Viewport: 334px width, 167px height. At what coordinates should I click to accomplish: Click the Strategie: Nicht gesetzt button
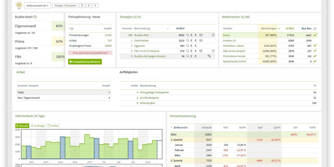click(65, 6)
